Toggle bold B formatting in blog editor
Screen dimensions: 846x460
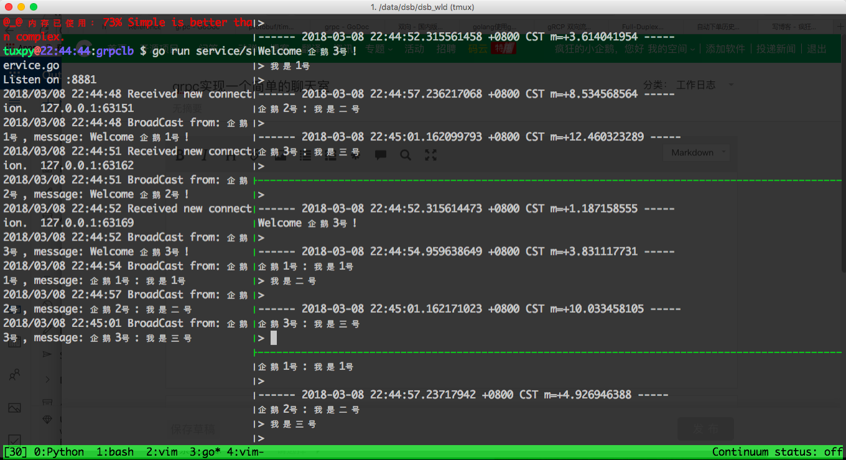click(x=181, y=155)
